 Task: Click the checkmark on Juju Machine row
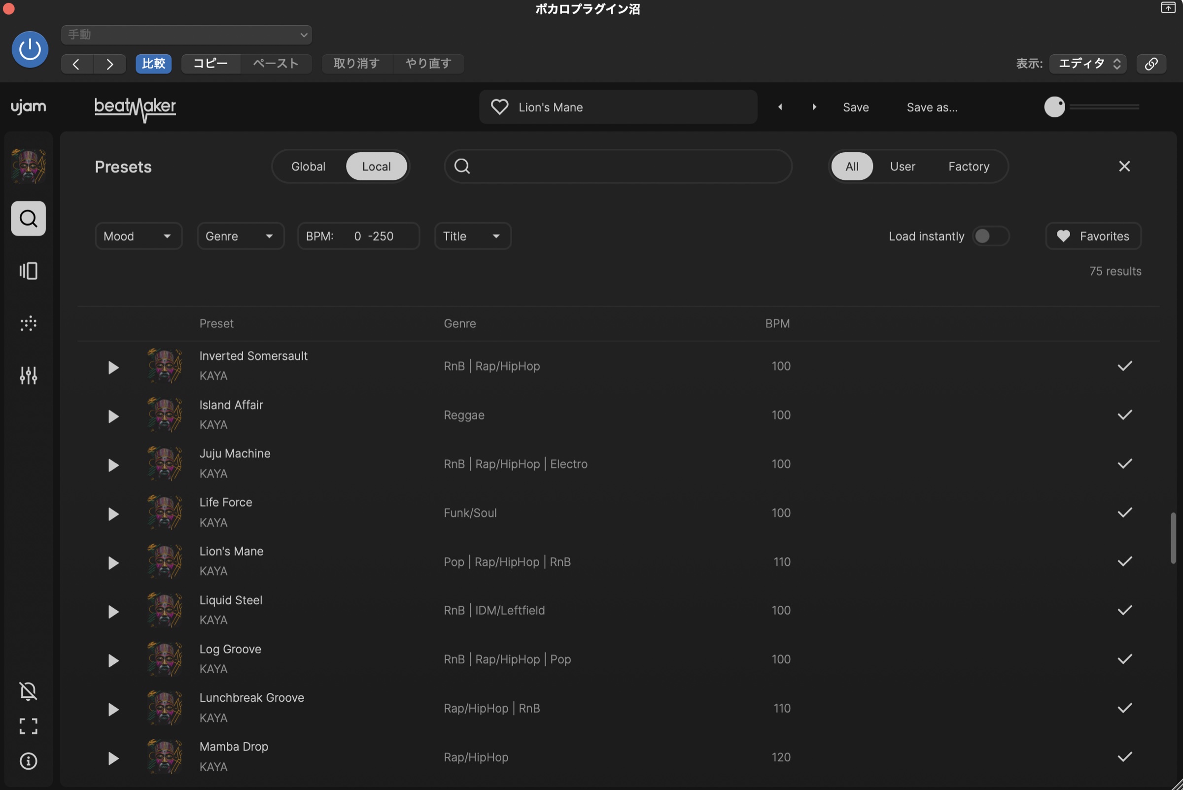pyautogui.click(x=1125, y=464)
